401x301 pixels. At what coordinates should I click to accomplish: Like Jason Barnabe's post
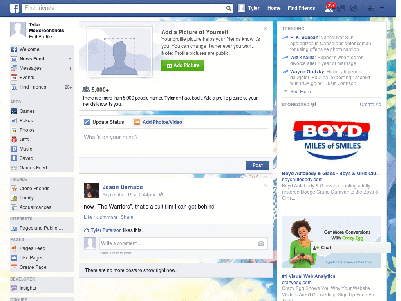coord(88,217)
